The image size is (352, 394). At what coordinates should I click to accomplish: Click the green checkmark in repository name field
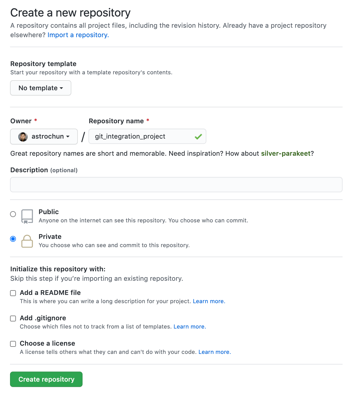198,136
